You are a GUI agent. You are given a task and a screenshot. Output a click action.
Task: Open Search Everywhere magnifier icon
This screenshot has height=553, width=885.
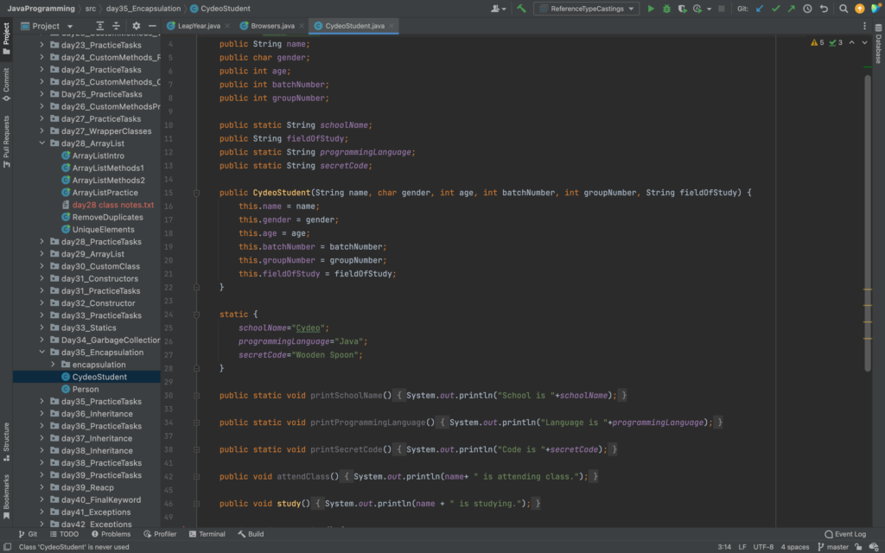[x=842, y=9]
